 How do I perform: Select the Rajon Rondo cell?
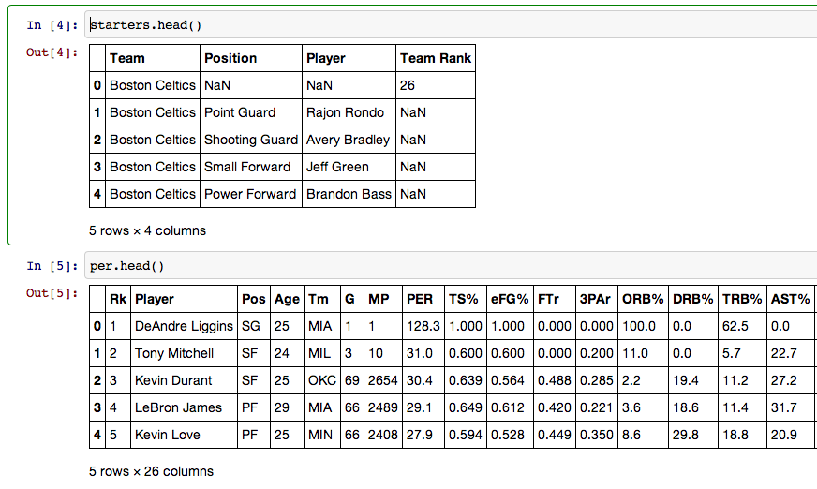click(x=349, y=112)
